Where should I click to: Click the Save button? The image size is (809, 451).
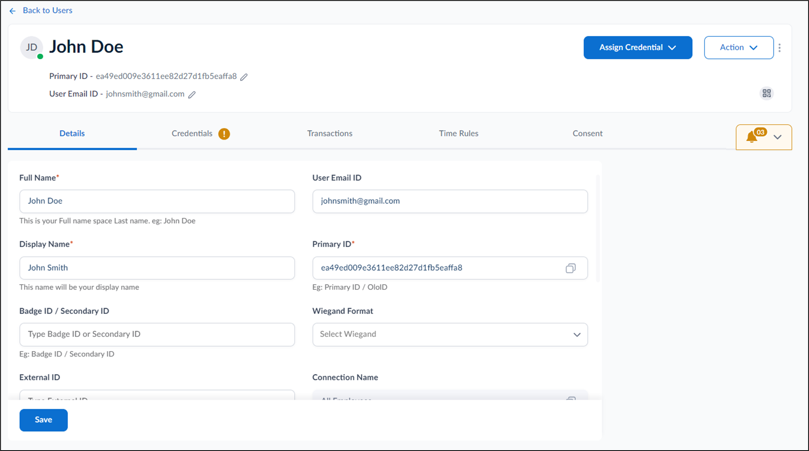tap(44, 420)
